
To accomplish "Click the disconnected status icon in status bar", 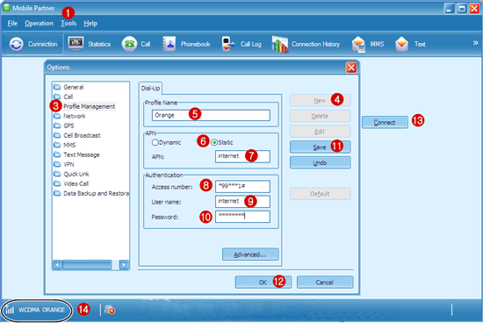I will [x=110, y=310].
